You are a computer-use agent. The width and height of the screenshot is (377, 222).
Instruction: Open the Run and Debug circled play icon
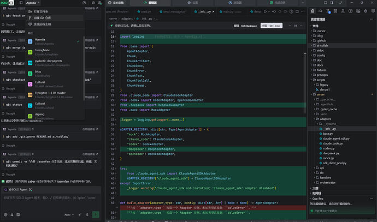pyautogui.click(x=351, y=11)
